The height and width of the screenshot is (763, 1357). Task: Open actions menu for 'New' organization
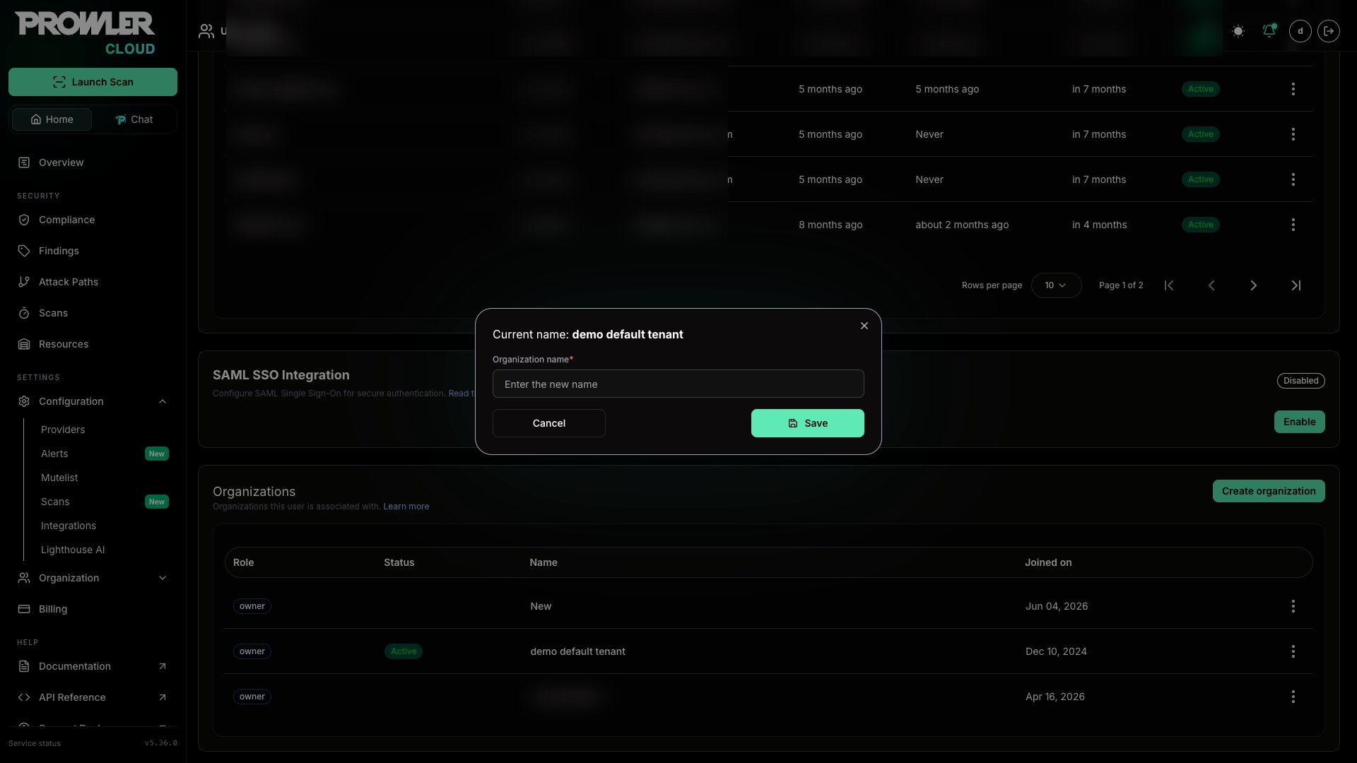[1293, 606]
